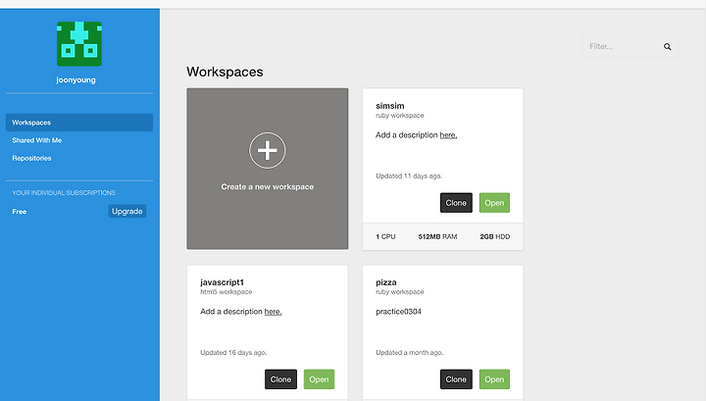Select the pizza workspace title

(x=386, y=282)
